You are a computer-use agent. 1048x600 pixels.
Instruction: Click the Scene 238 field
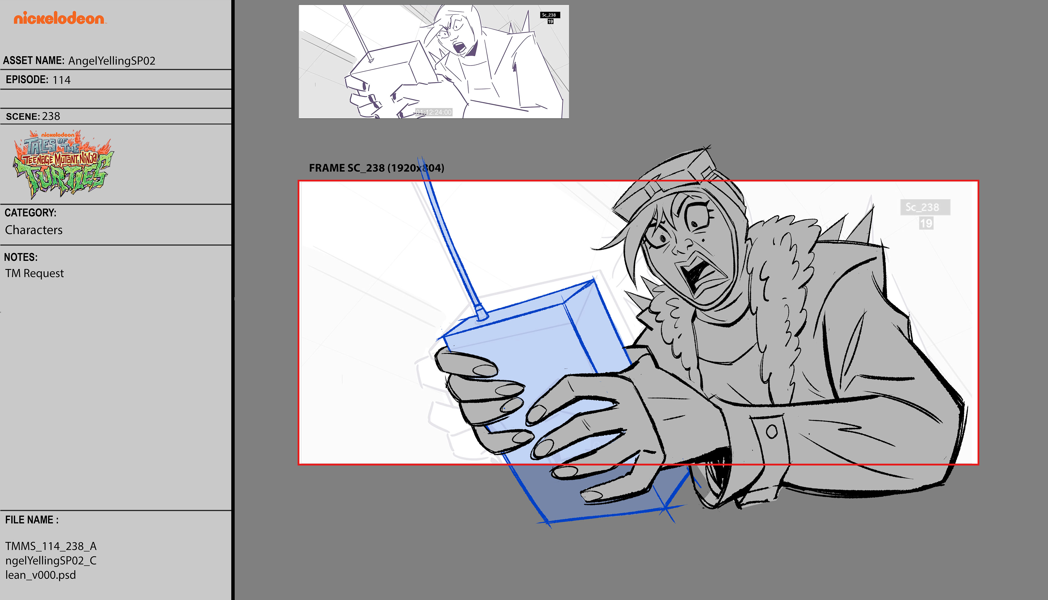[51, 116]
